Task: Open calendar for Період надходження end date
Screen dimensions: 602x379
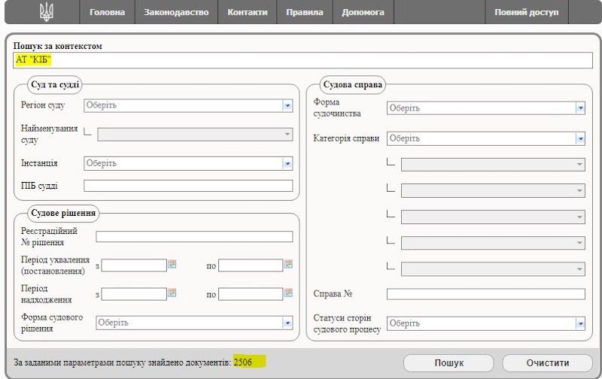Action: coord(288,293)
